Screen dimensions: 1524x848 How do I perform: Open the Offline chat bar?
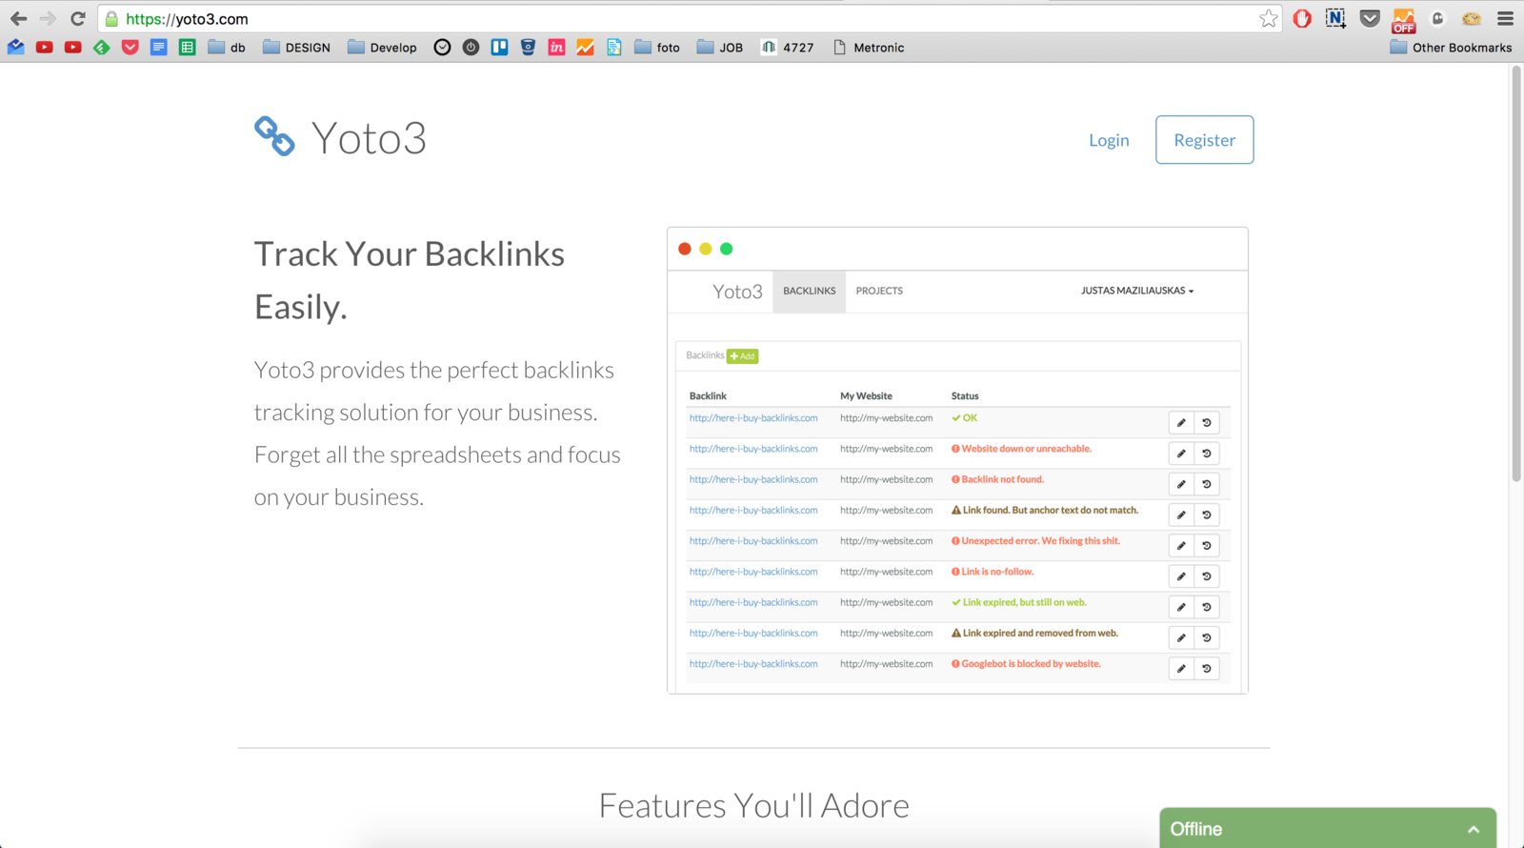1327,828
